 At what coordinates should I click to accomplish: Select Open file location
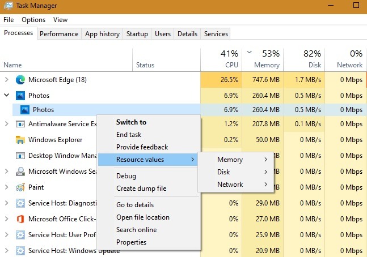pos(149,217)
